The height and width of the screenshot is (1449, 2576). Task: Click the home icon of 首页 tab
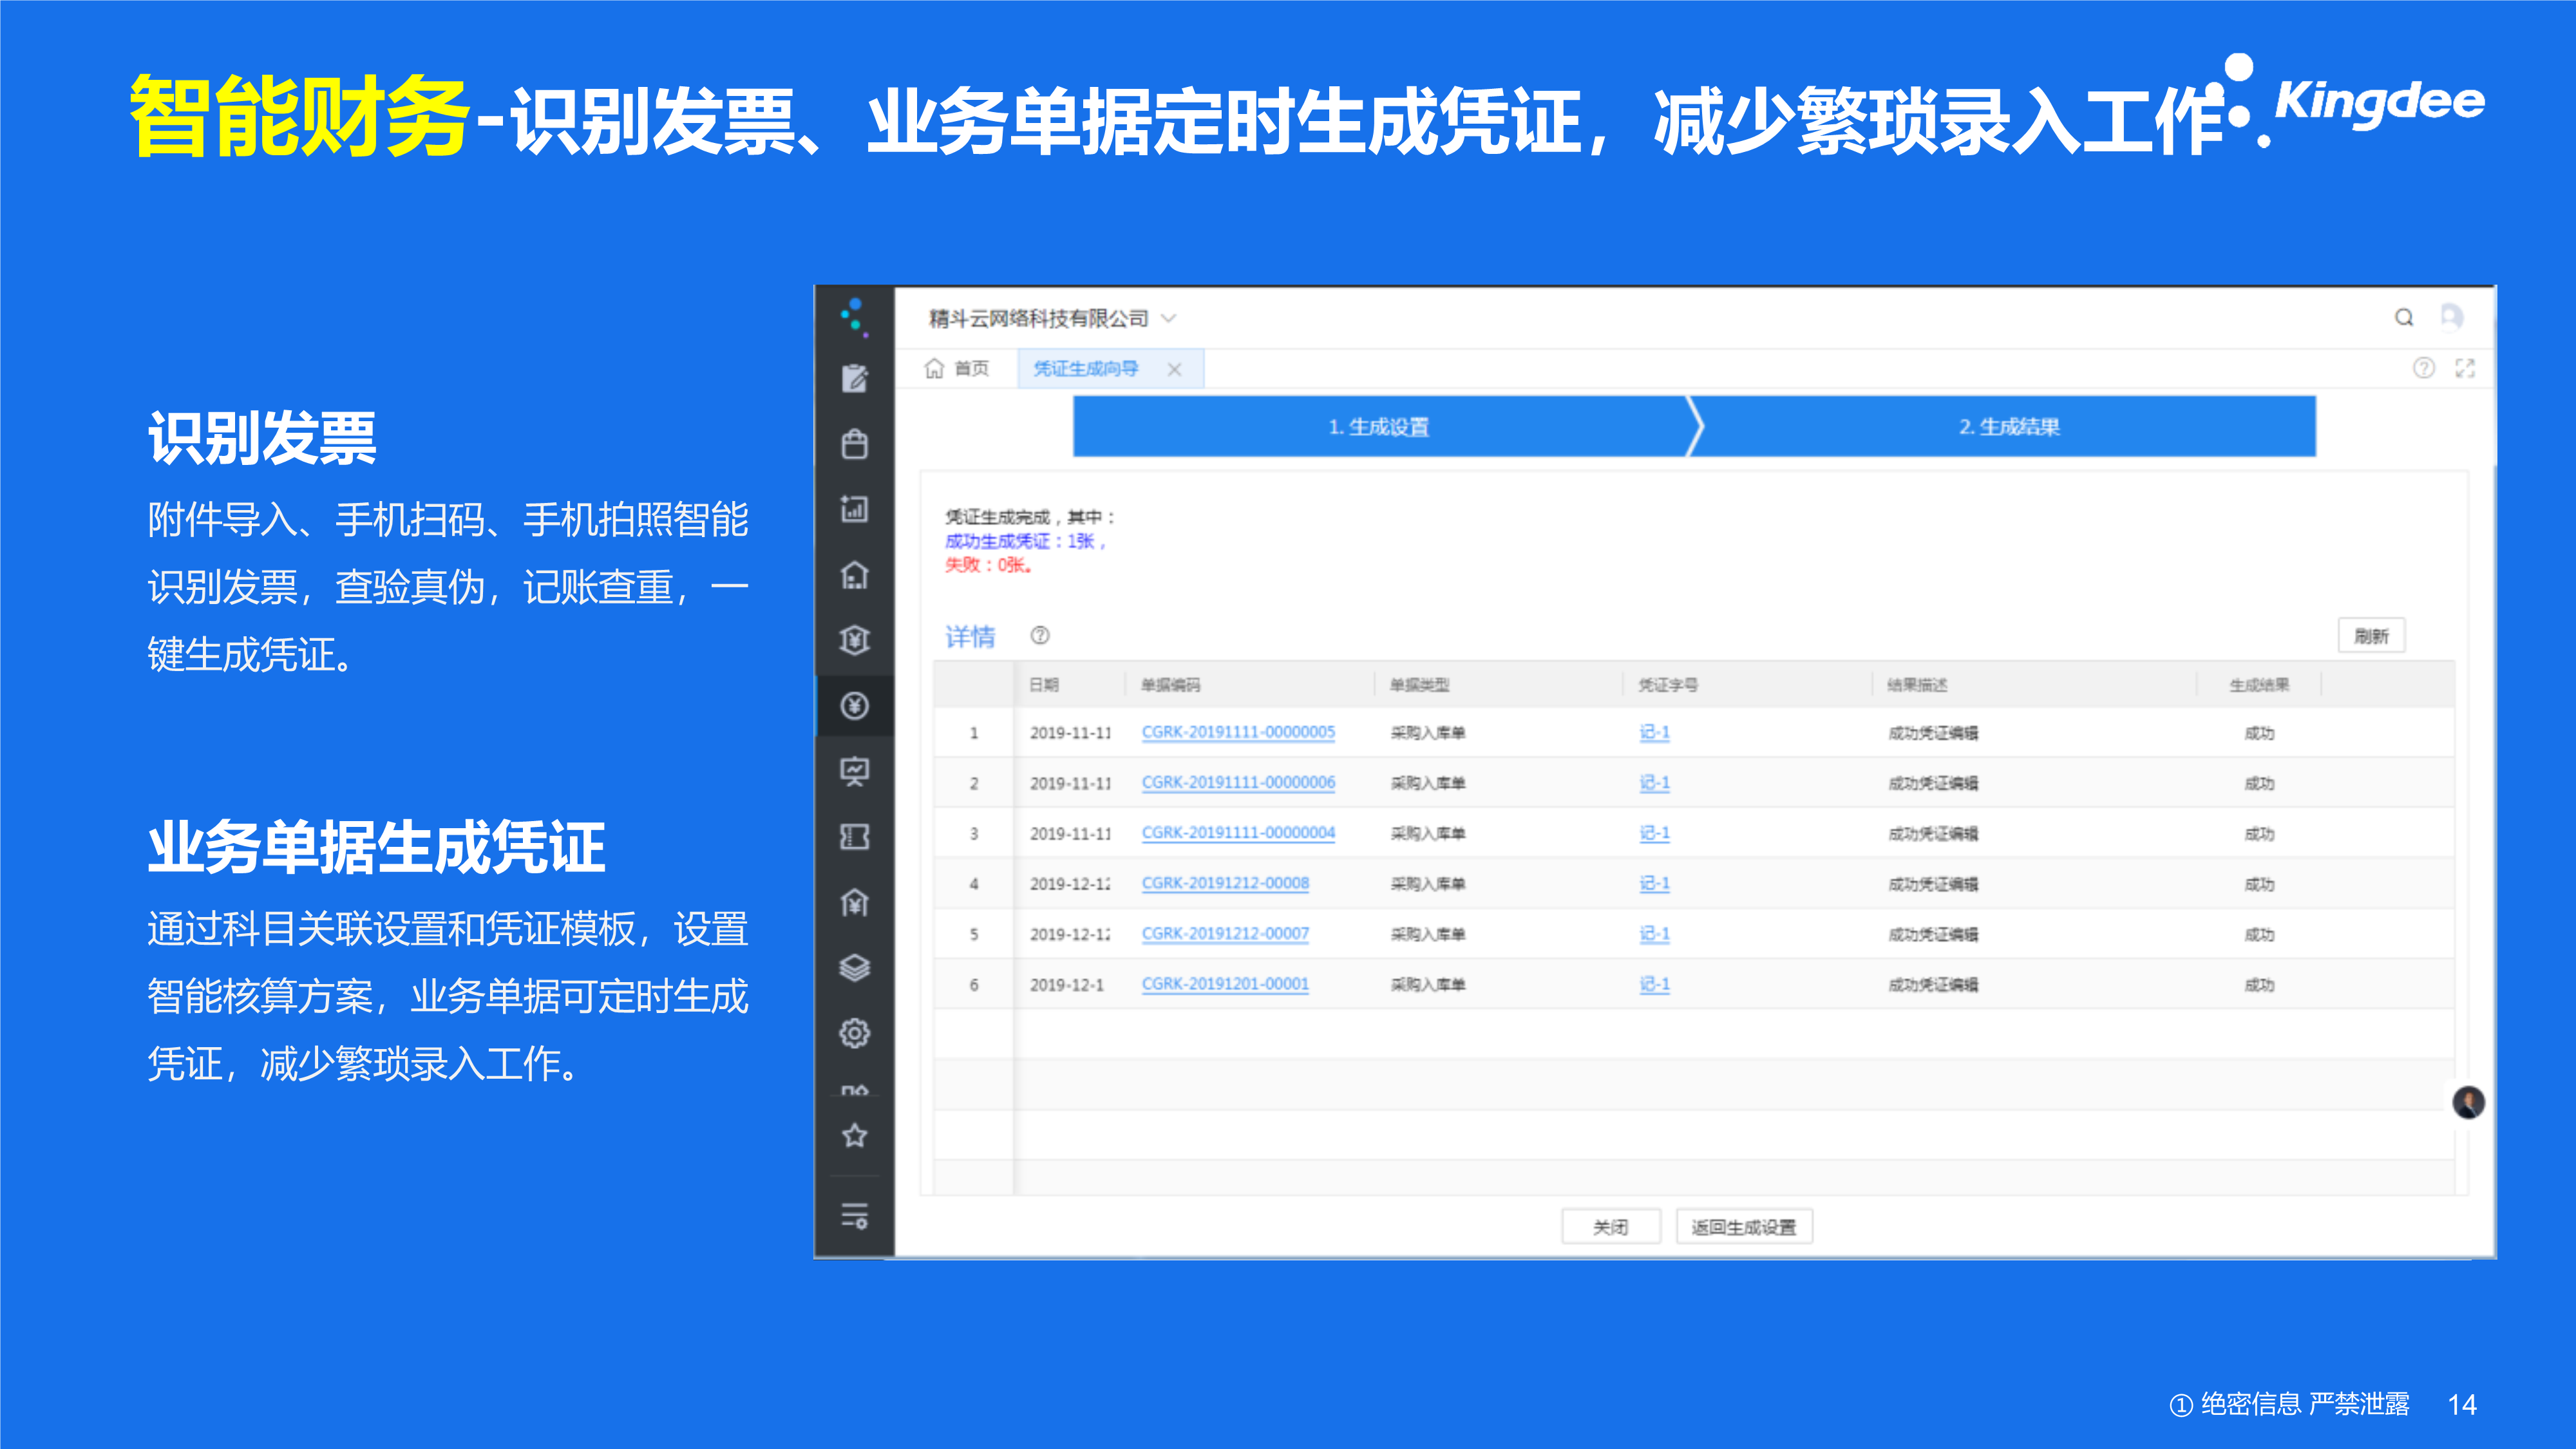[934, 368]
